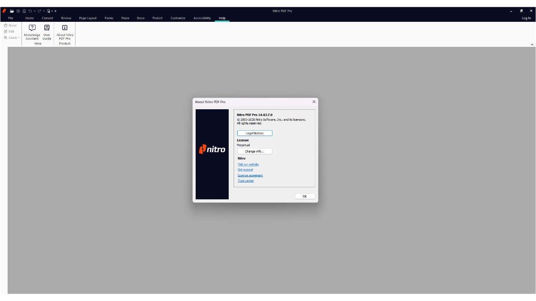This screenshot has height=301, width=536.
Task: Switch to the Page Layout tab
Action: click(88, 18)
